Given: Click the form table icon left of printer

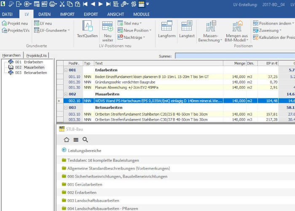Looking at the screenshot, I should point(44,4).
